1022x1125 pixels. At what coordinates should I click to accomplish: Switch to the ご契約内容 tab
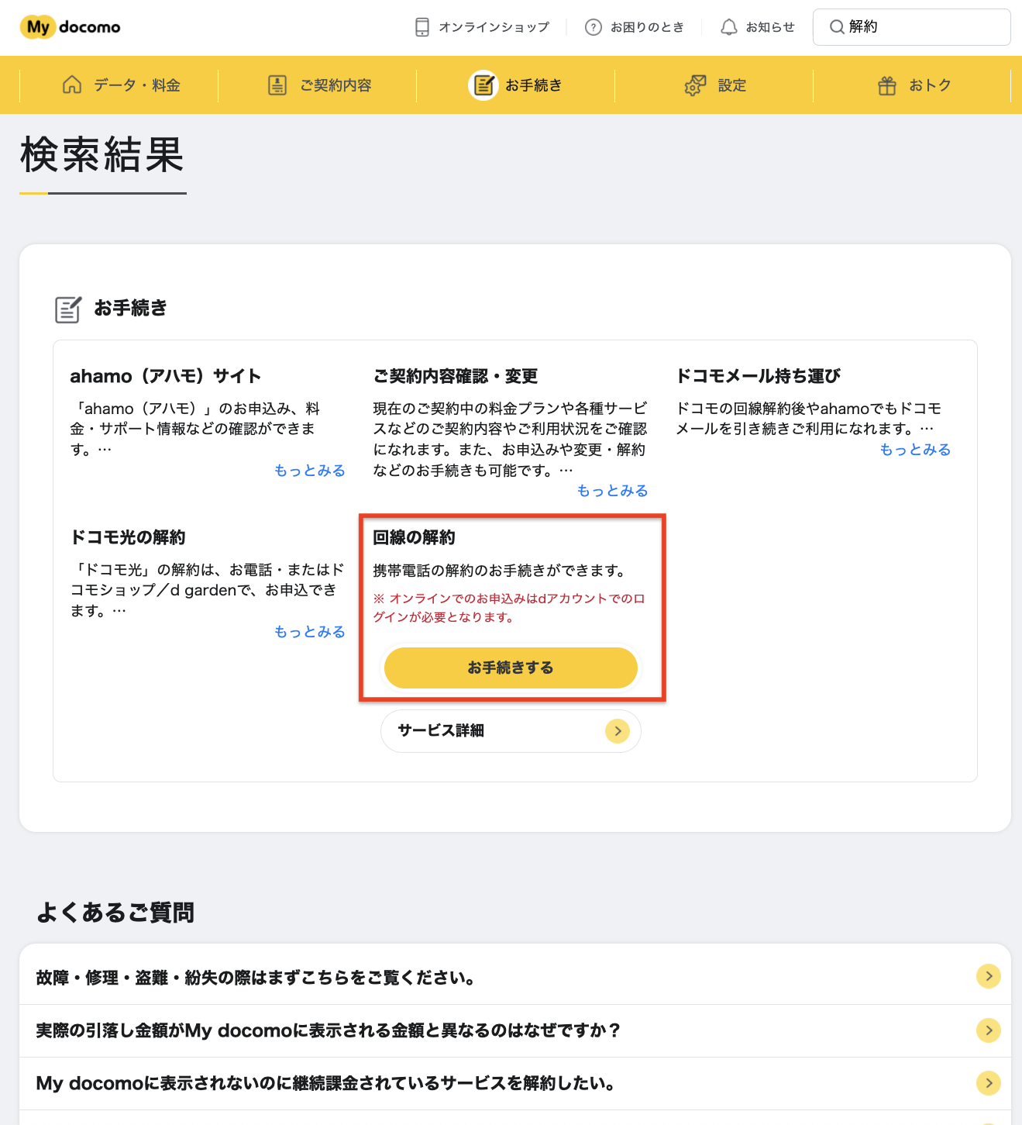pos(318,85)
